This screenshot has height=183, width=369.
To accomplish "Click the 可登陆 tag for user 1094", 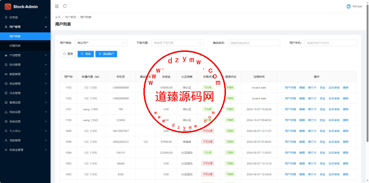I will 230,152.
